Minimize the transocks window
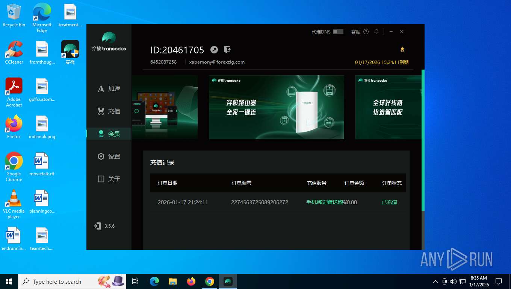Image resolution: width=511 pixels, height=289 pixels. click(x=391, y=32)
